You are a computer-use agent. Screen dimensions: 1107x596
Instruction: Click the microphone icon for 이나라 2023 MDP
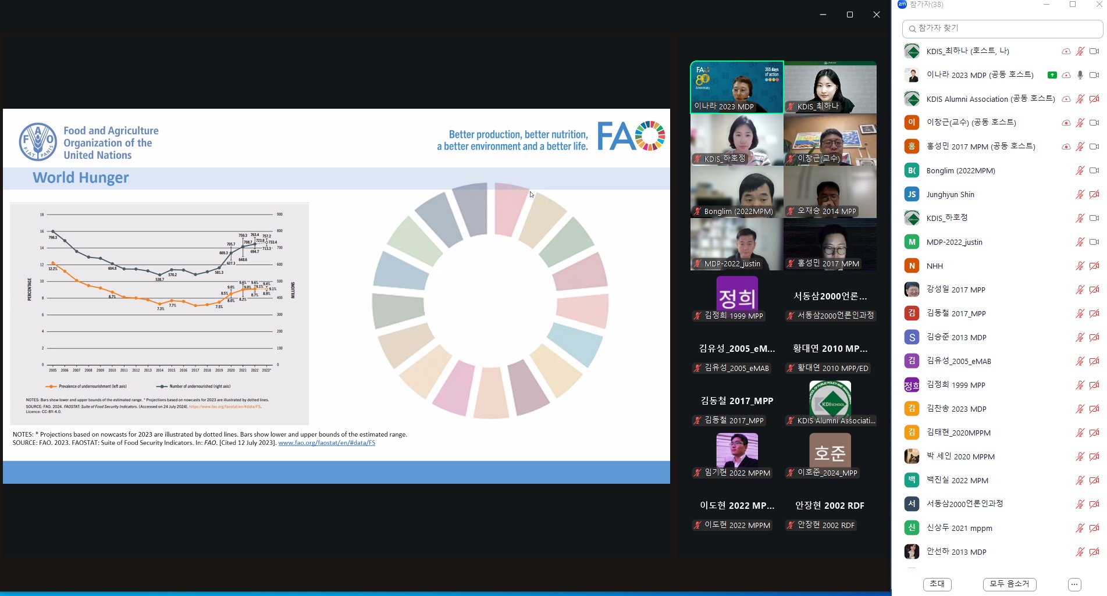pos(1080,75)
